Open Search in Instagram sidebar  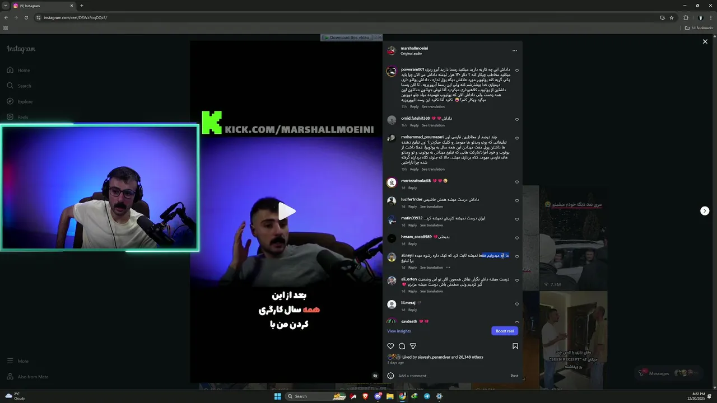(19, 86)
